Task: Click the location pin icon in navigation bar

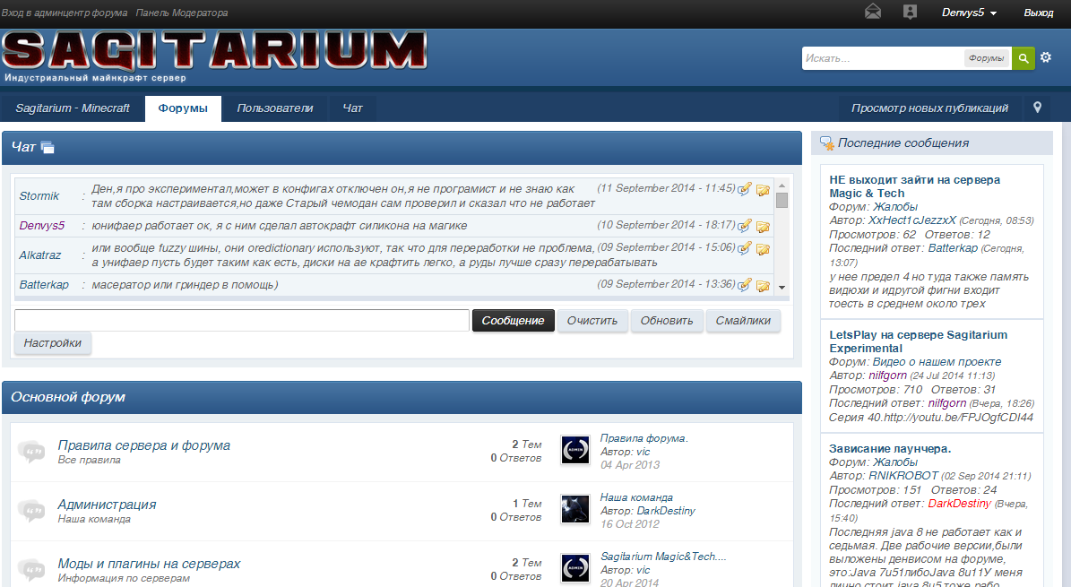Action: 1038,108
